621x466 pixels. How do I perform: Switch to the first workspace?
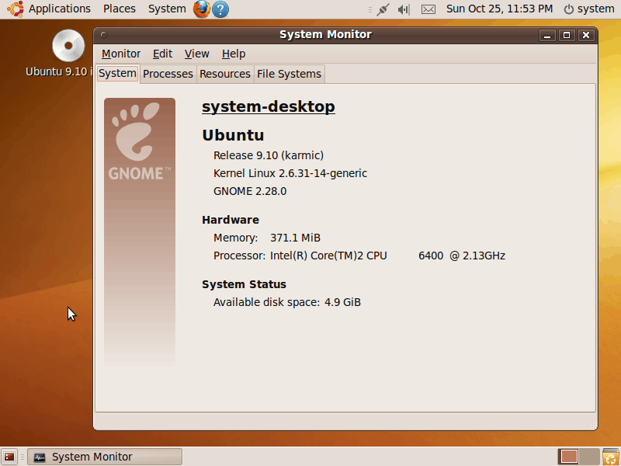[569, 457]
